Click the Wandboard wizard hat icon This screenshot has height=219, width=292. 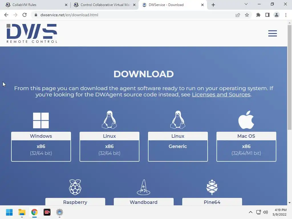pos(143,187)
